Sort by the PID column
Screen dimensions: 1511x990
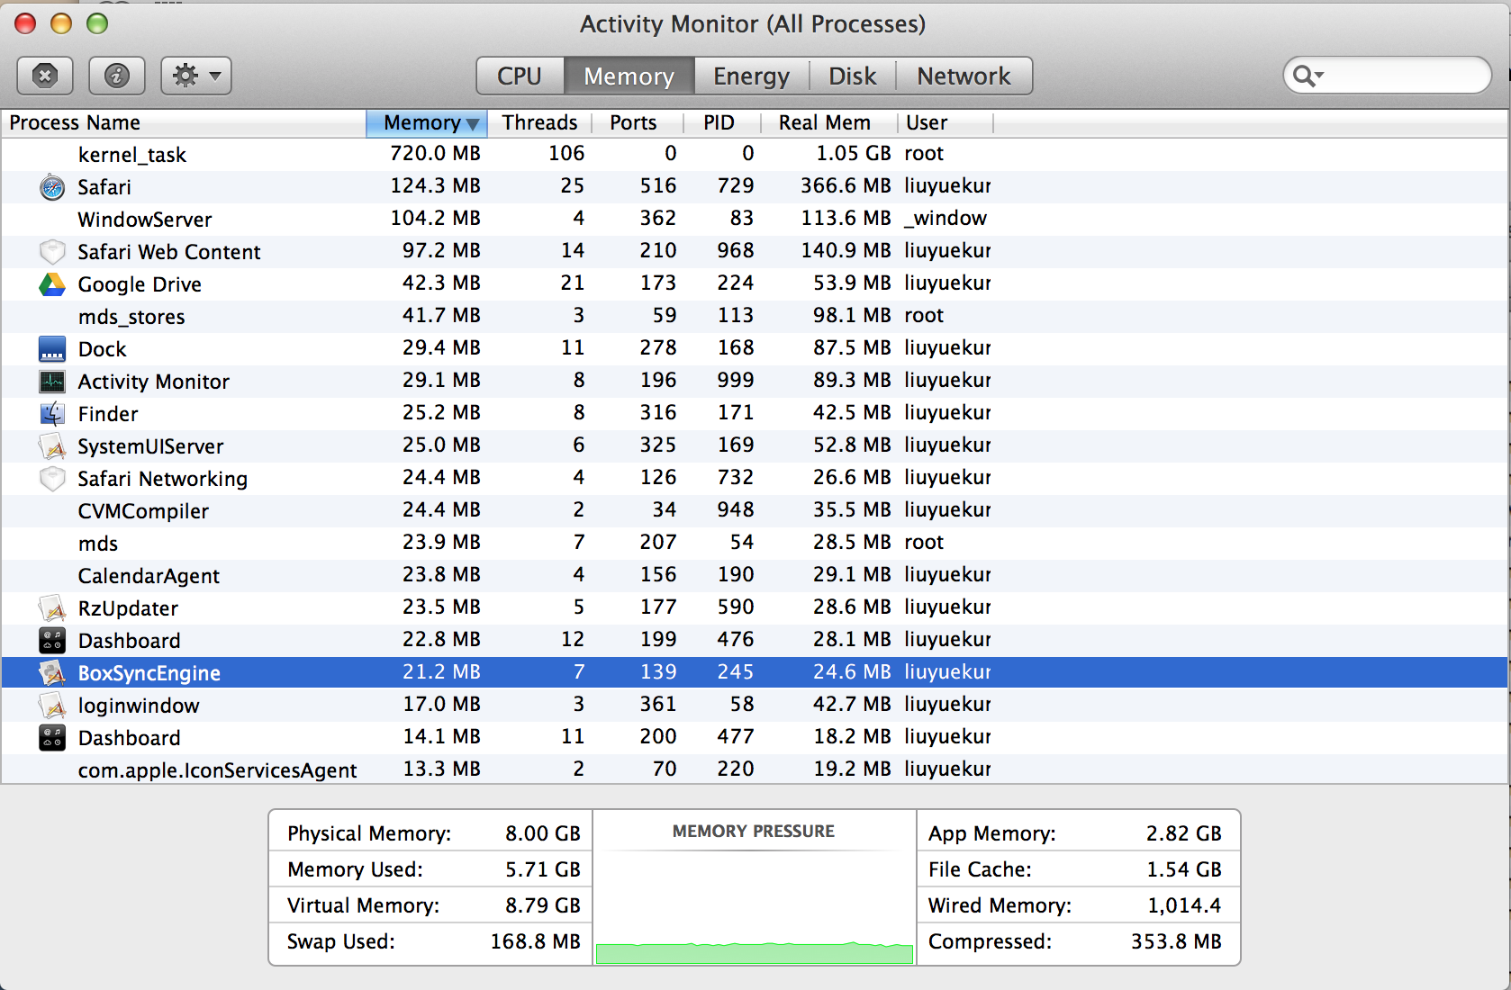[x=721, y=122]
